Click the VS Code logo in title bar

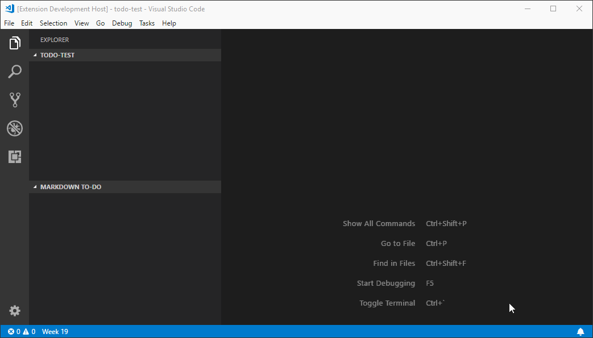pyautogui.click(x=10, y=9)
